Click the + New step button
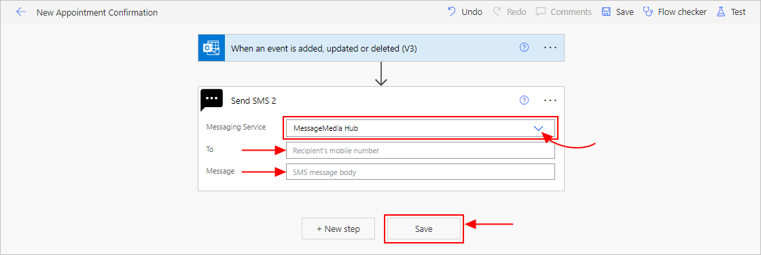 pyautogui.click(x=338, y=229)
